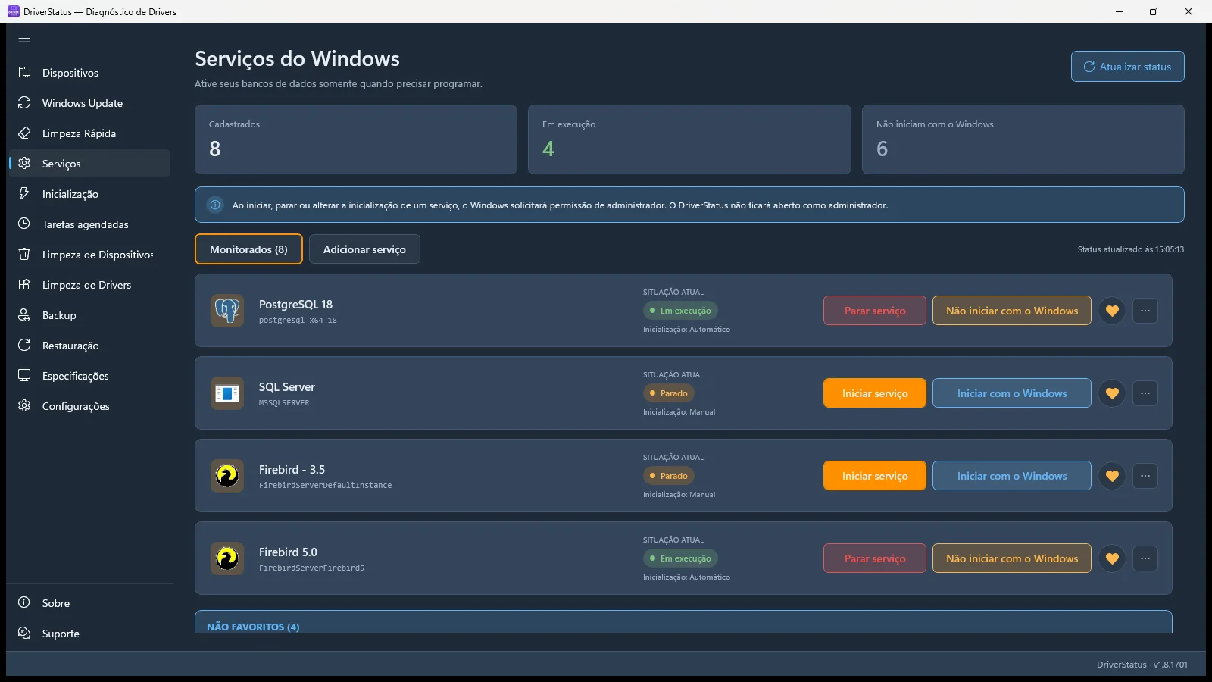The image size is (1212, 682).
Task: Click the info icon in the administrator notice
Action: (215, 205)
